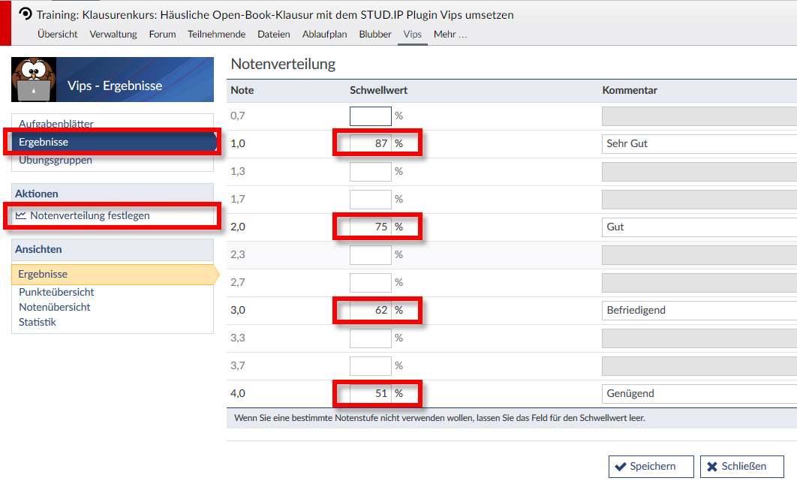Click the Notenverteilung heading
Screen dimensions: 797x490
283,64
